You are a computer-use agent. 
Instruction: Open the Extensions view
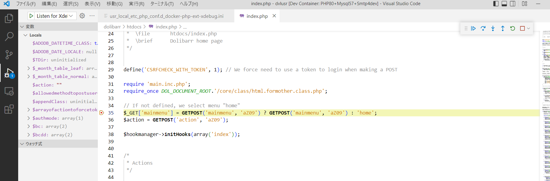click(9, 109)
